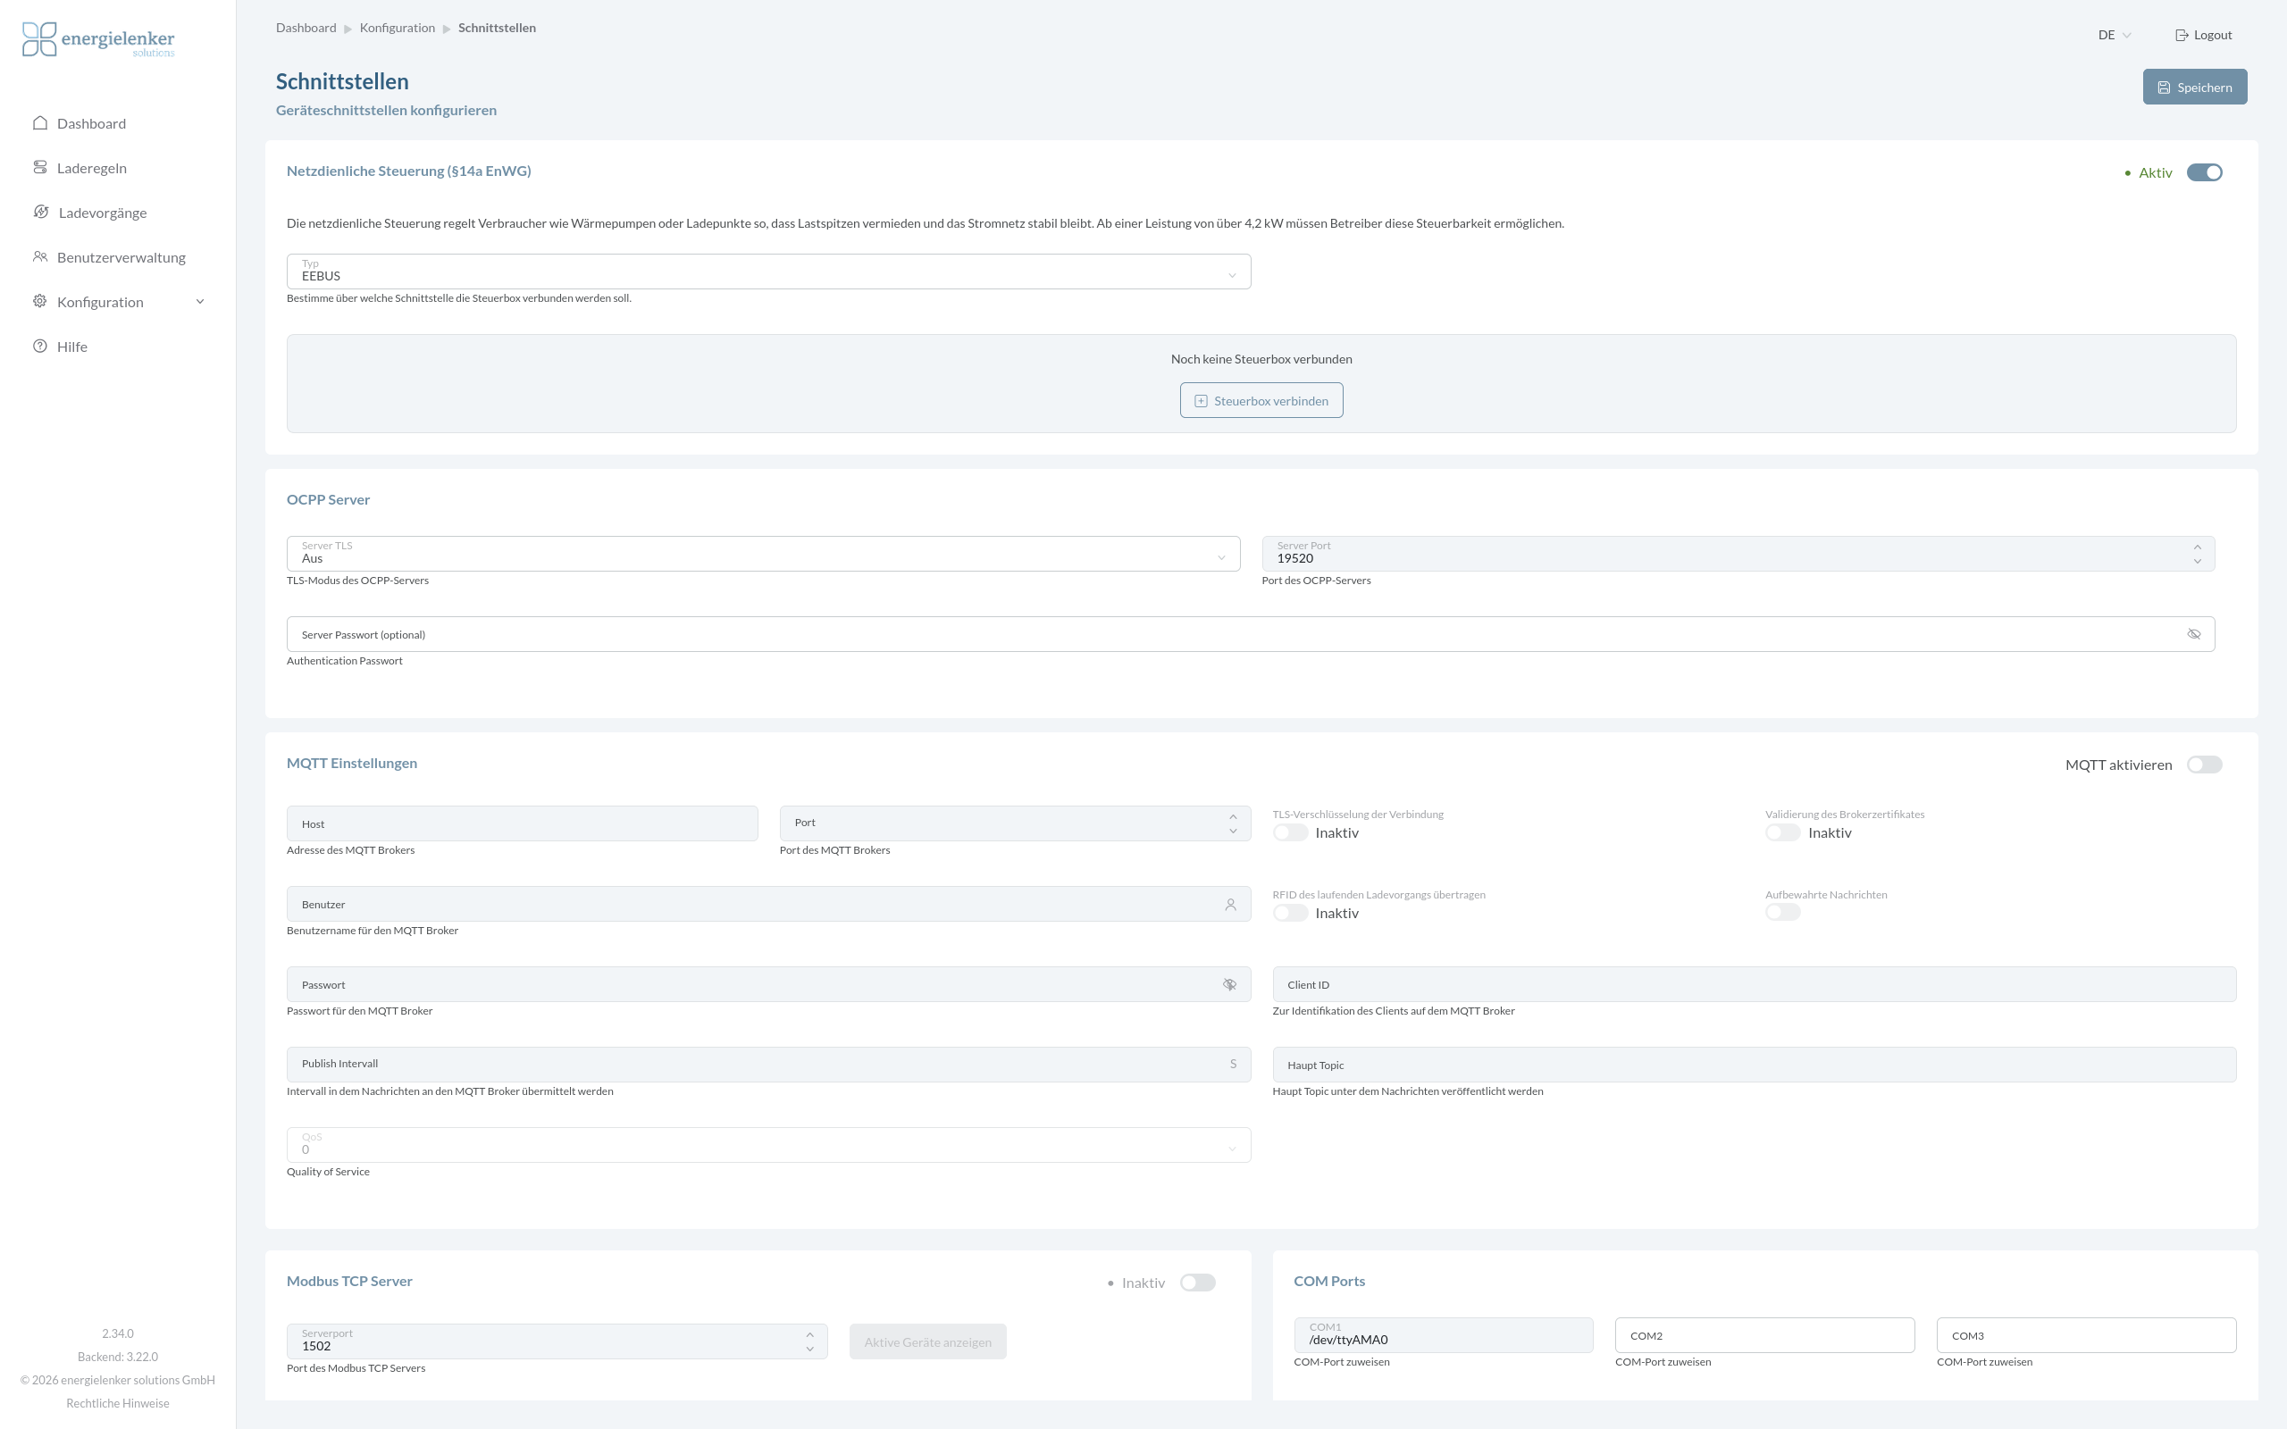Open the Server TLS dropdown
This screenshot has height=1429, width=2287.
(x=763, y=554)
